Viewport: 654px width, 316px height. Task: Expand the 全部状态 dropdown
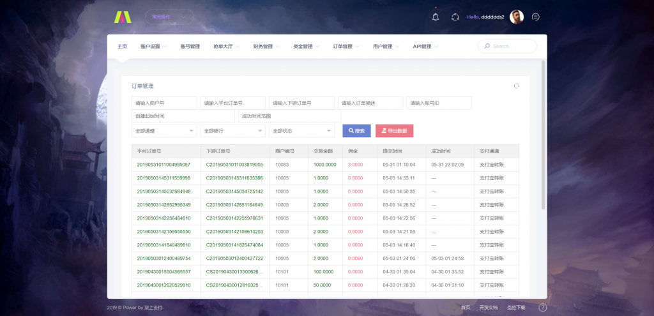[x=301, y=131]
